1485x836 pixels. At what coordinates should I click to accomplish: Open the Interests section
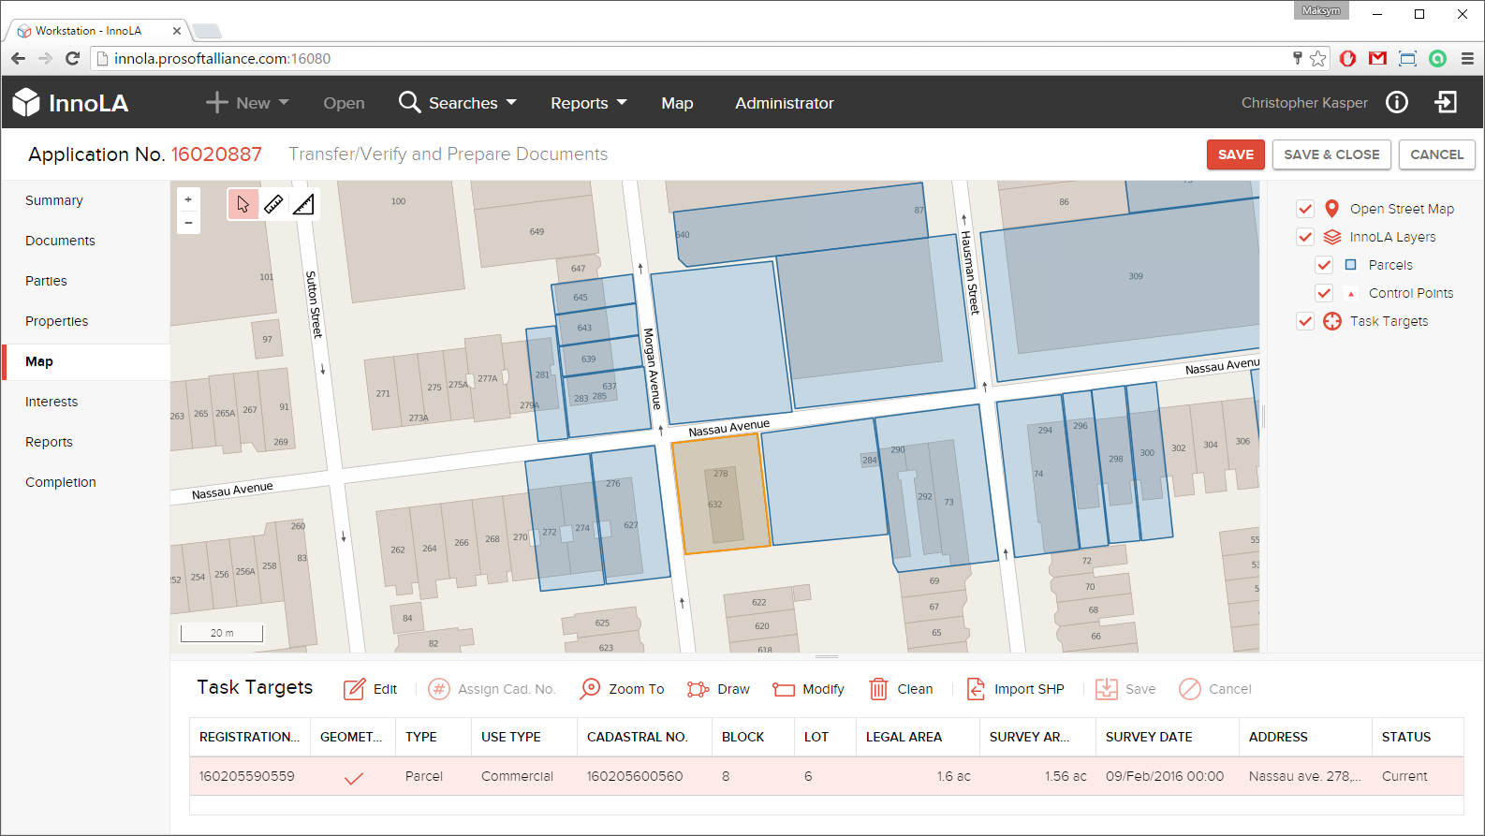[51, 402]
